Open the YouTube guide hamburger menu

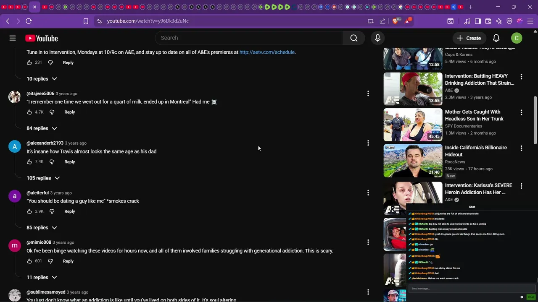pos(13,38)
